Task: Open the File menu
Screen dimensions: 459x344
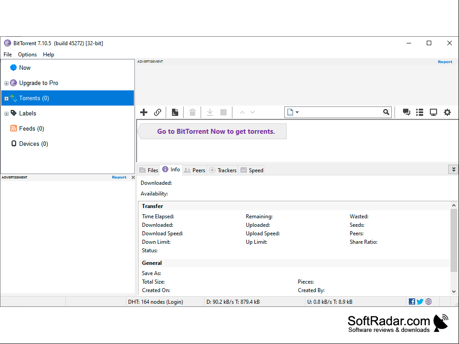Action: coord(8,55)
